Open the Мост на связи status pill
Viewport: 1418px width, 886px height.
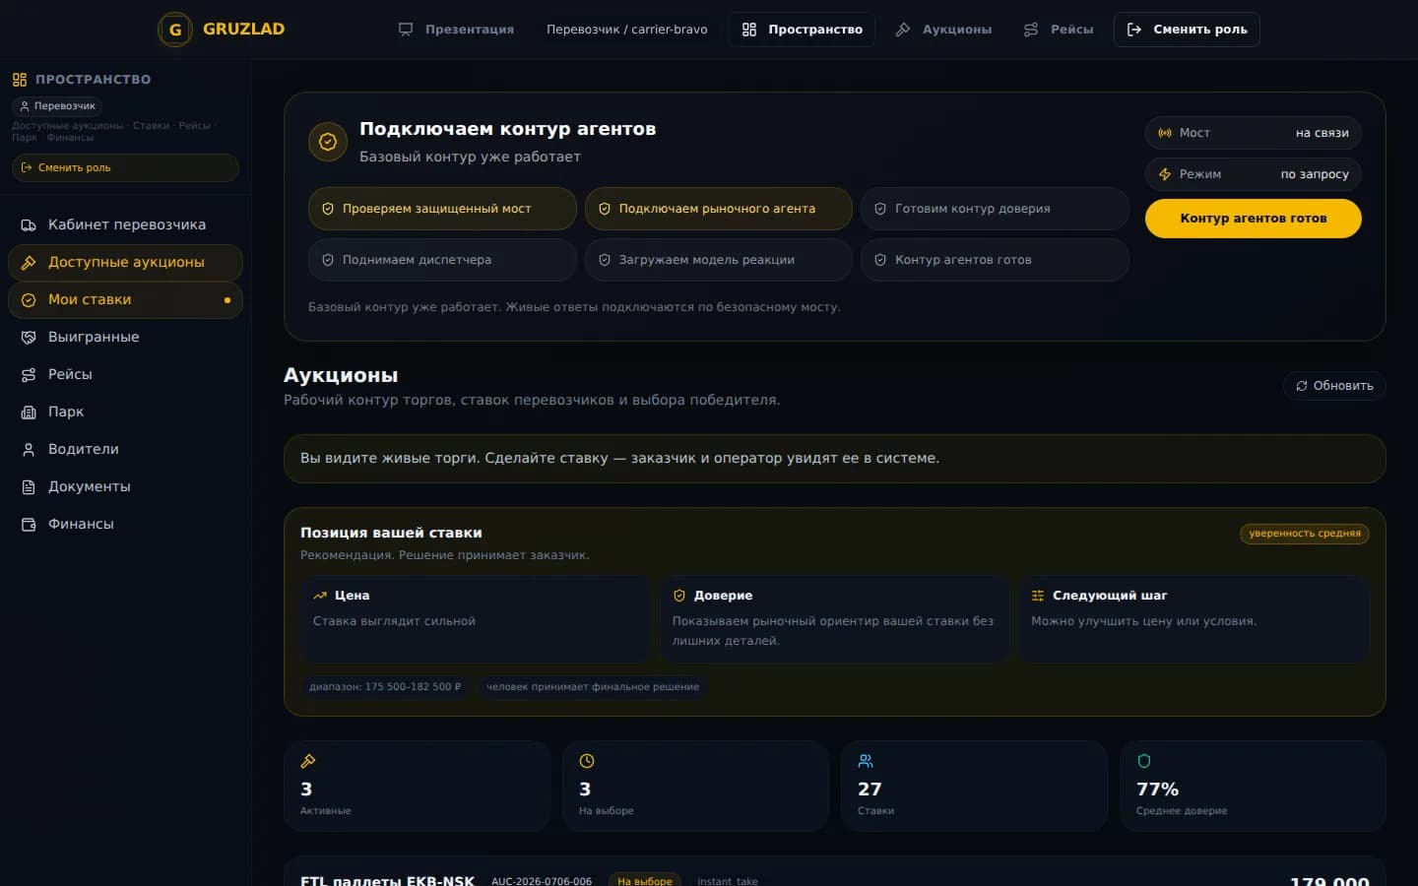click(x=1254, y=133)
